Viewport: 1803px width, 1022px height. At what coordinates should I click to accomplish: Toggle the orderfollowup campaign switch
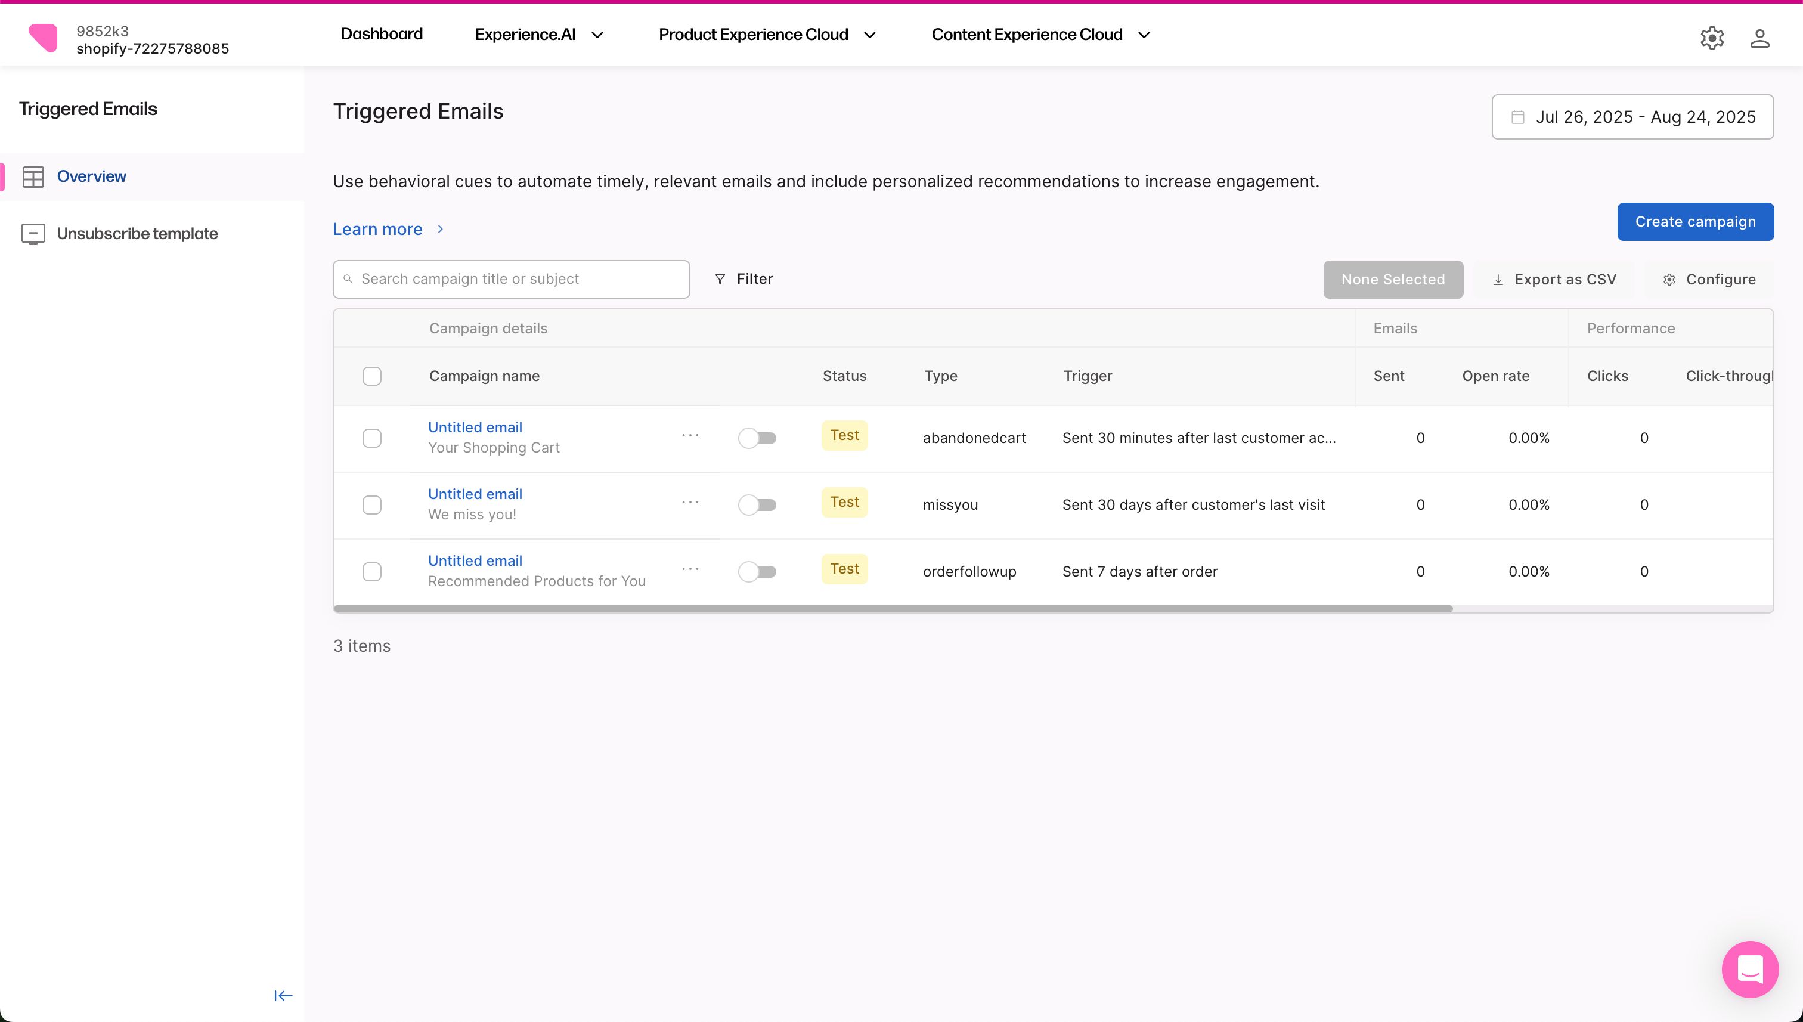coord(757,571)
